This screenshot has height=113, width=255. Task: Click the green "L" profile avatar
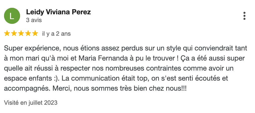tap(12, 16)
